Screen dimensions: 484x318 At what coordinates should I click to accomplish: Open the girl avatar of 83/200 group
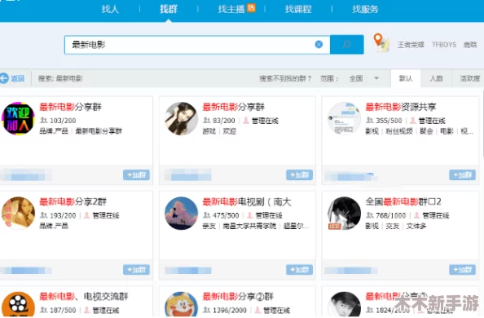point(181,119)
